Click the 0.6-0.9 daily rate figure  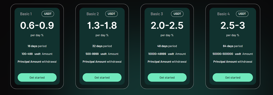(x=37, y=25)
